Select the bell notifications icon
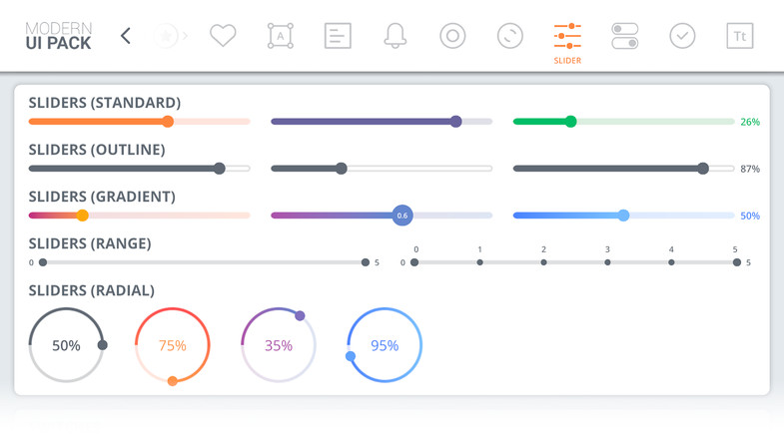The height and width of the screenshot is (441, 784). tap(395, 36)
